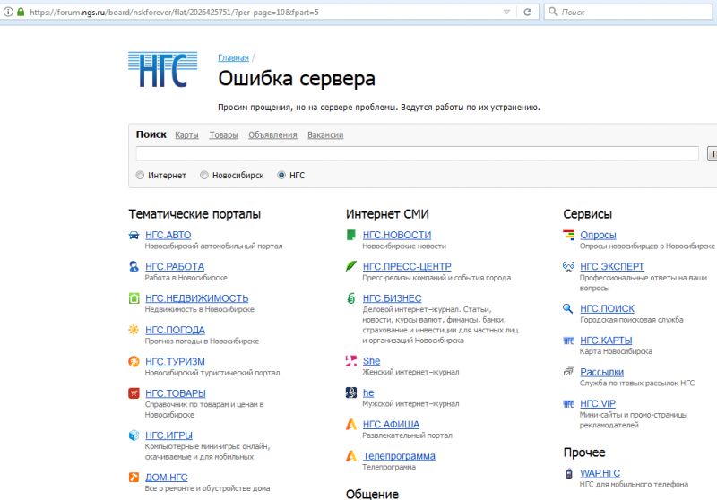Switch to the Товары search tab
Screen dimensions: 717x500
point(223,134)
